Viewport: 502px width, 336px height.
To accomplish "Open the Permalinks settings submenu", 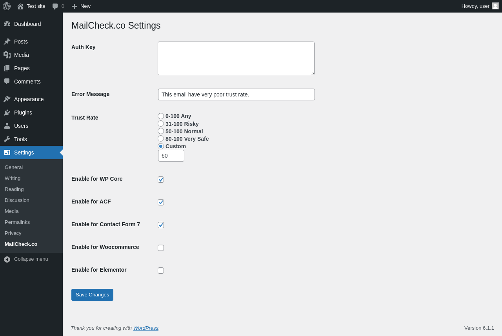I will [x=17, y=222].
